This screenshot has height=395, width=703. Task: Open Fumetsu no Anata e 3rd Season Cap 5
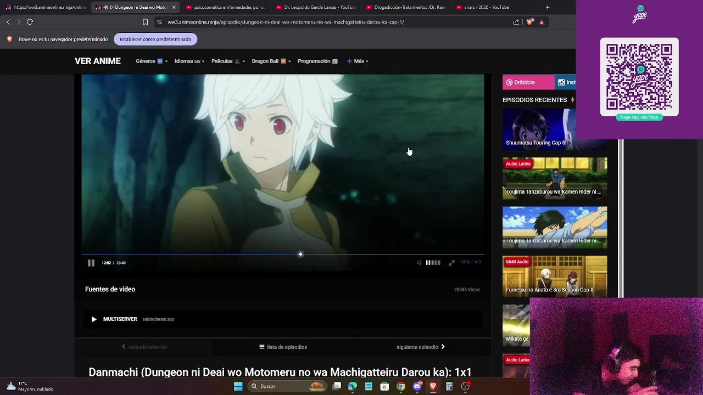[x=555, y=276]
